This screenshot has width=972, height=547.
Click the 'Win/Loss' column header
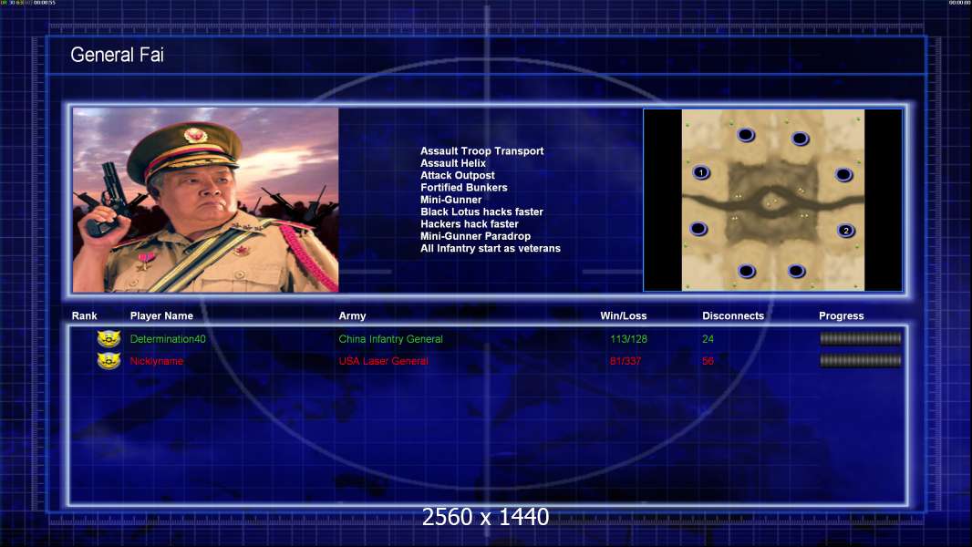[x=624, y=316]
